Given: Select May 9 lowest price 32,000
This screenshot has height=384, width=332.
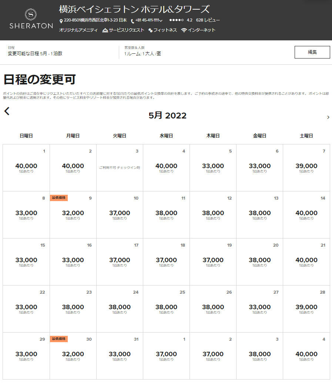Looking at the screenshot, I should pyautogui.click(x=73, y=214).
